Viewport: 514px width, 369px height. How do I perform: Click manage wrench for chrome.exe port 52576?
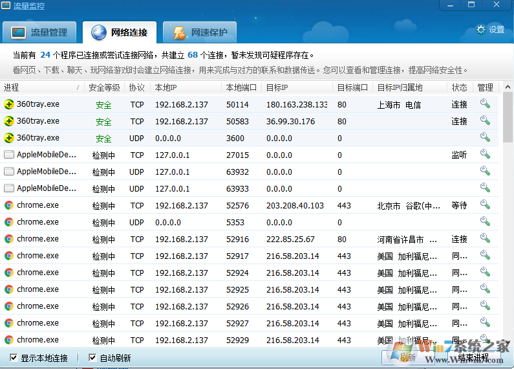(485, 205)
